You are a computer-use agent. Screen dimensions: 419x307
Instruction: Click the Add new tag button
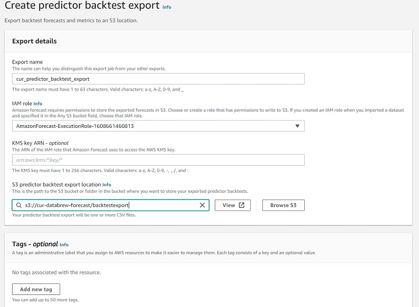[x=36, y=289]
